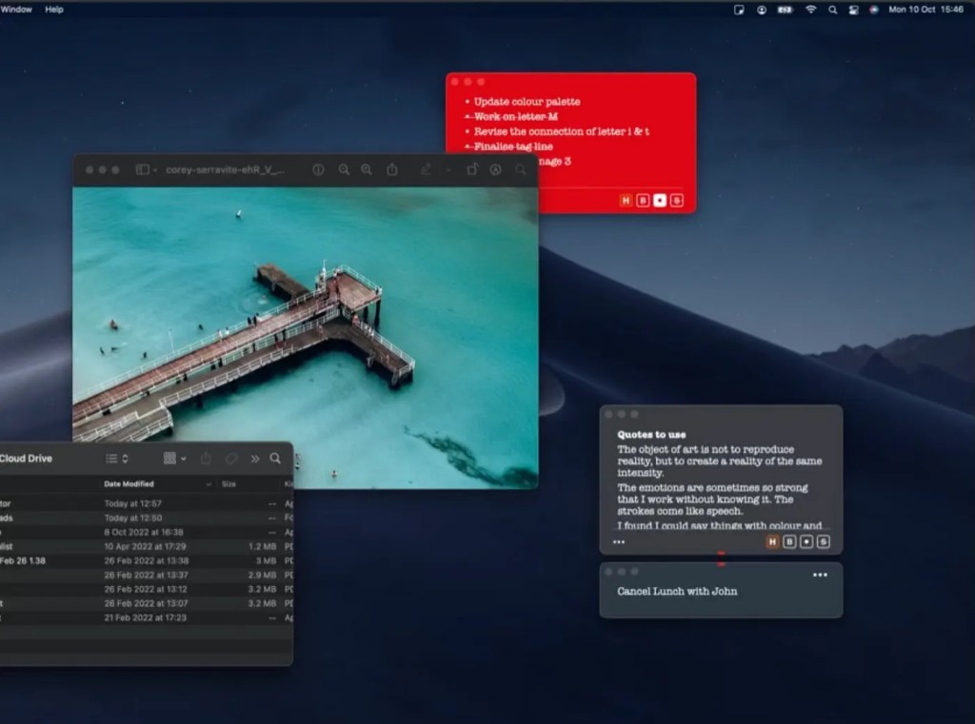
Task: Click the highlight pen tool in Preview
Action: (x=426, y=169)
